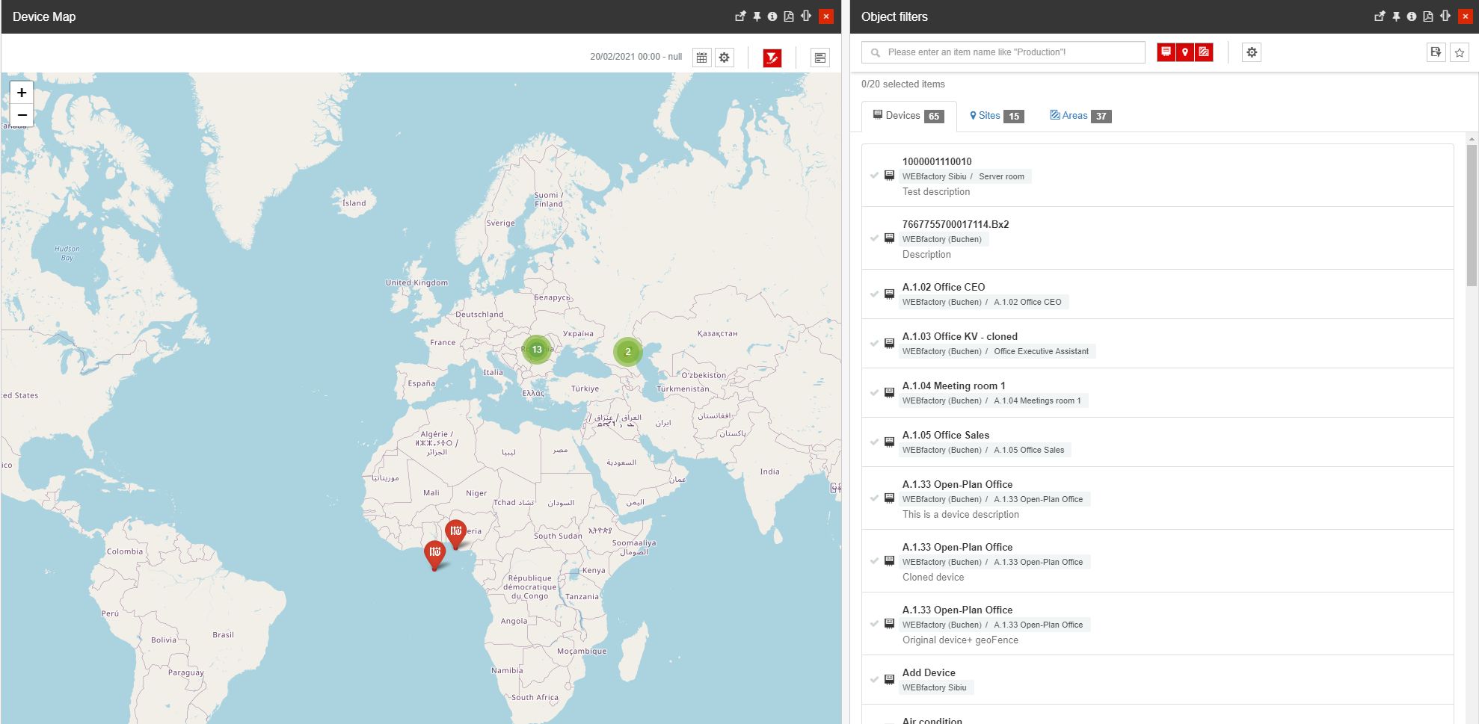The width and height of the screenshot is (1479, 724).
Task: Click the favorites star icon
Action: tap(1459, 52)
